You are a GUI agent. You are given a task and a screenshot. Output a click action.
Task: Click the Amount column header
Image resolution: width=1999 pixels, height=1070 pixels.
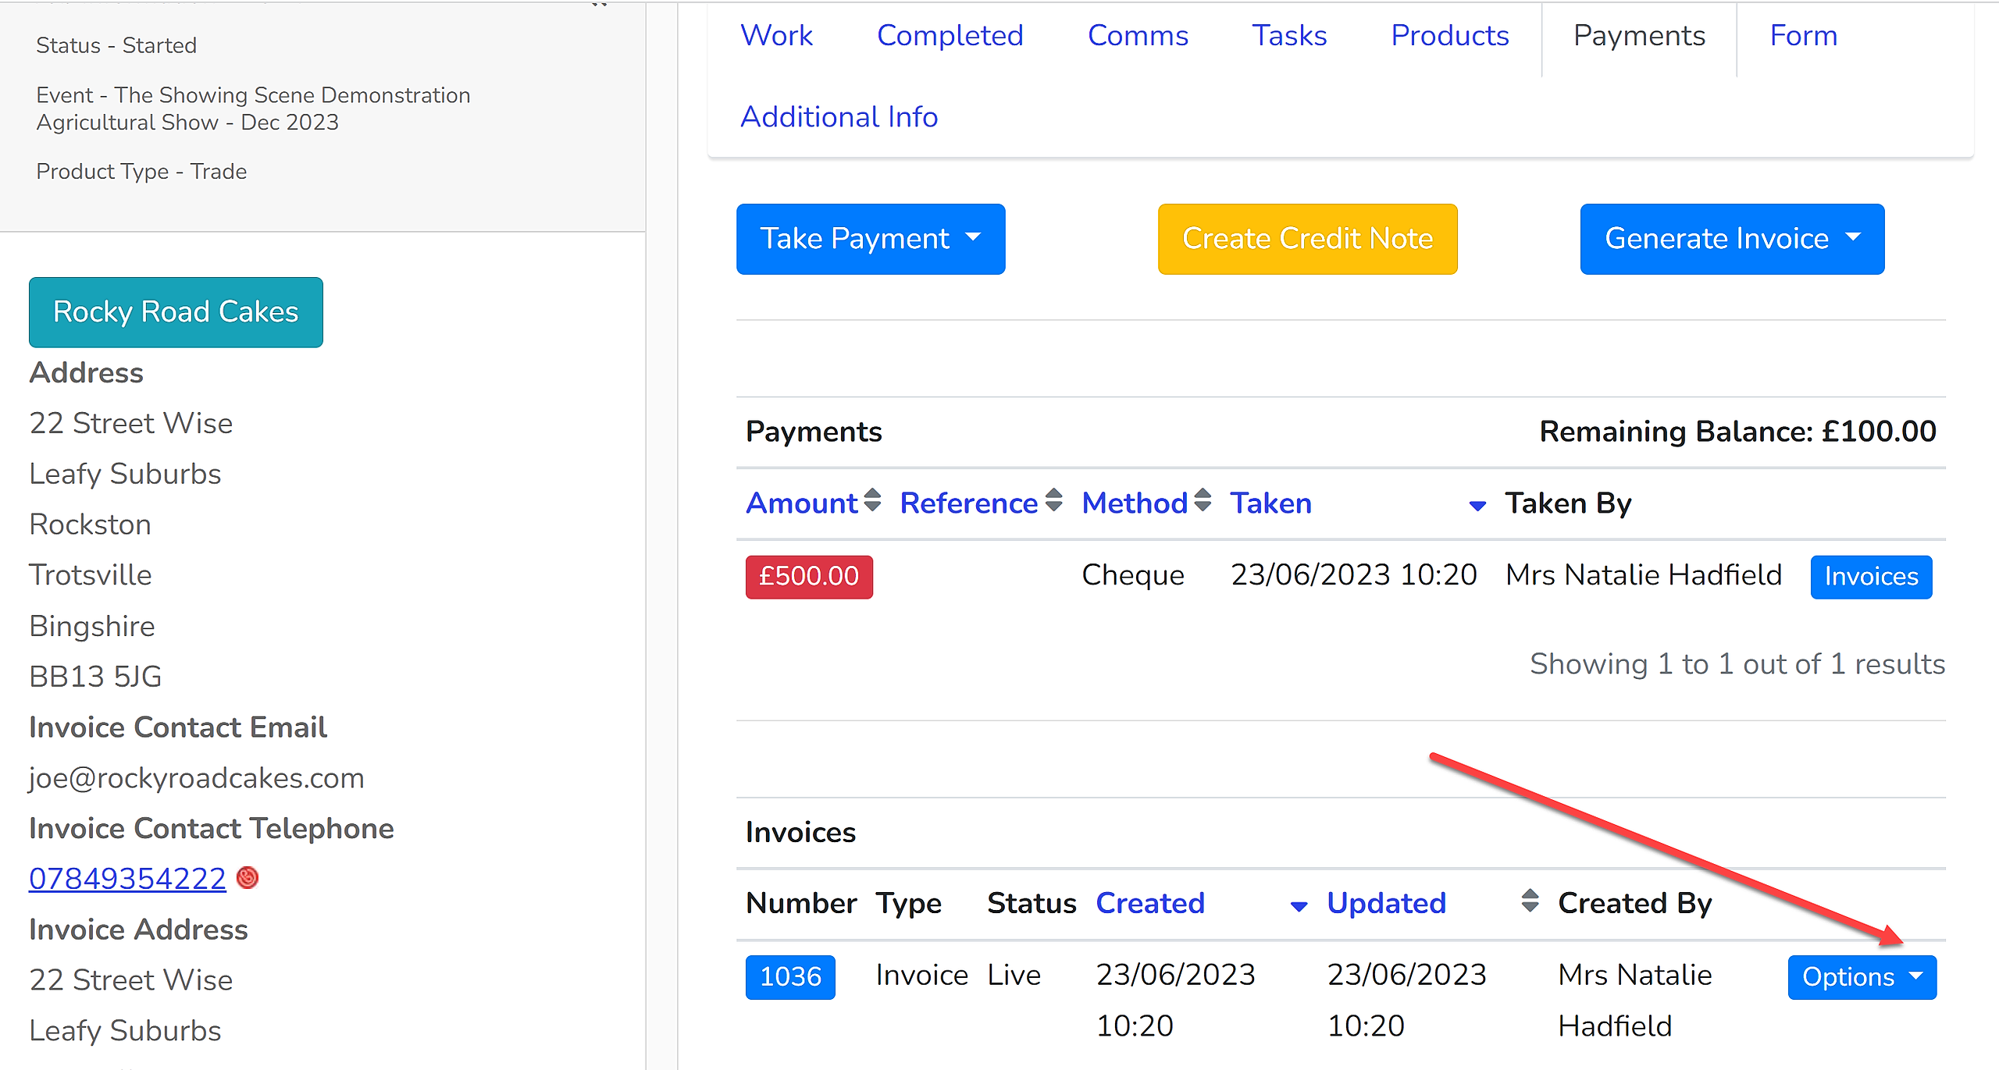[x=802, y=503]
